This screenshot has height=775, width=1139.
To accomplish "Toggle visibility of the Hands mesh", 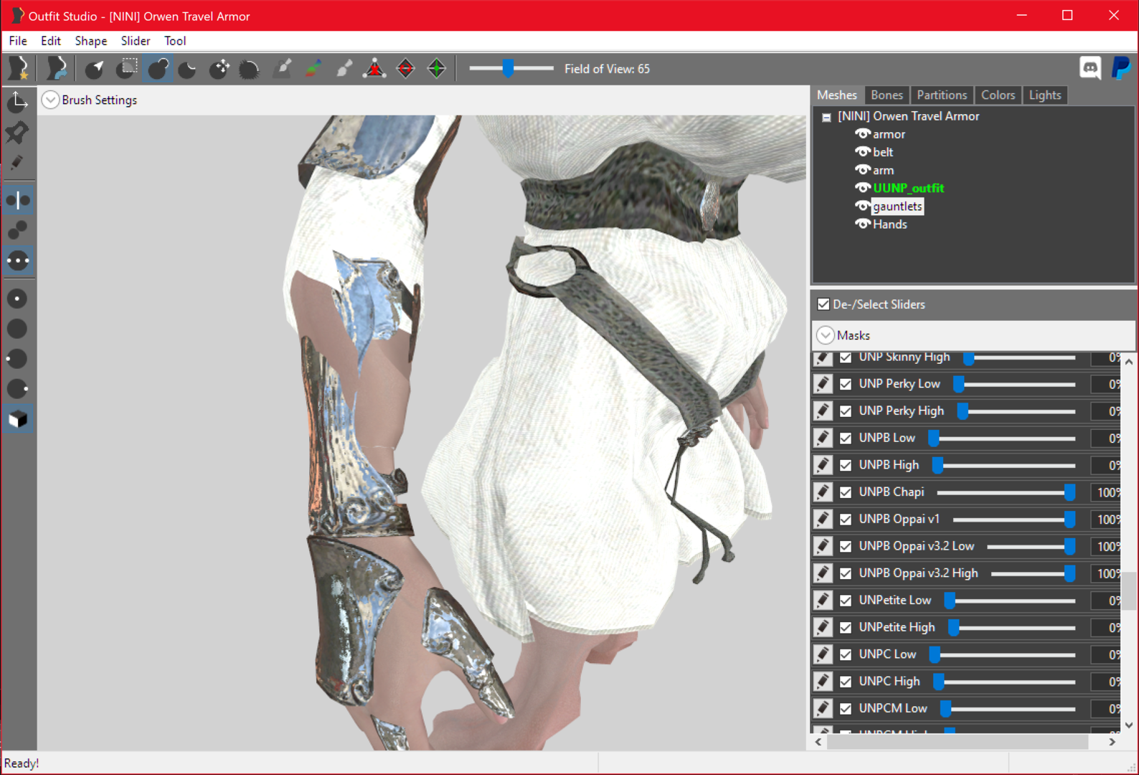I will 863,225.
